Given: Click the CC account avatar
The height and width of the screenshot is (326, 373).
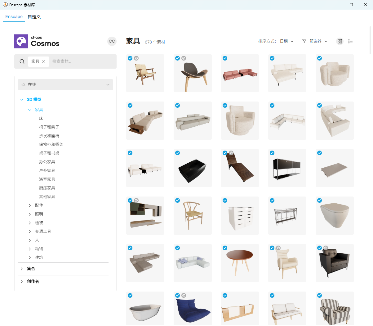Looking at the screenshot, I should 112,41.
